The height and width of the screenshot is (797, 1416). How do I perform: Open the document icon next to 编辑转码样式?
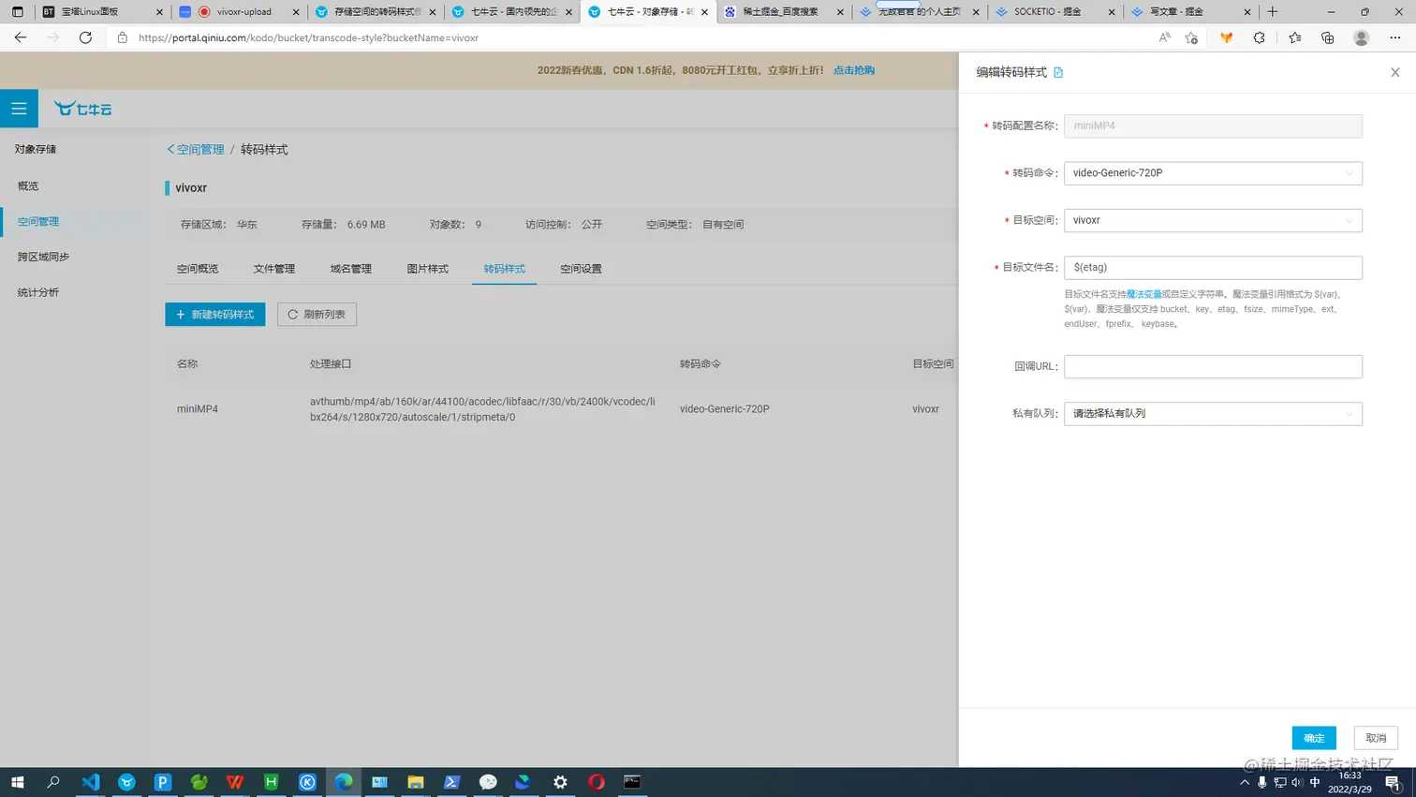1058,72
